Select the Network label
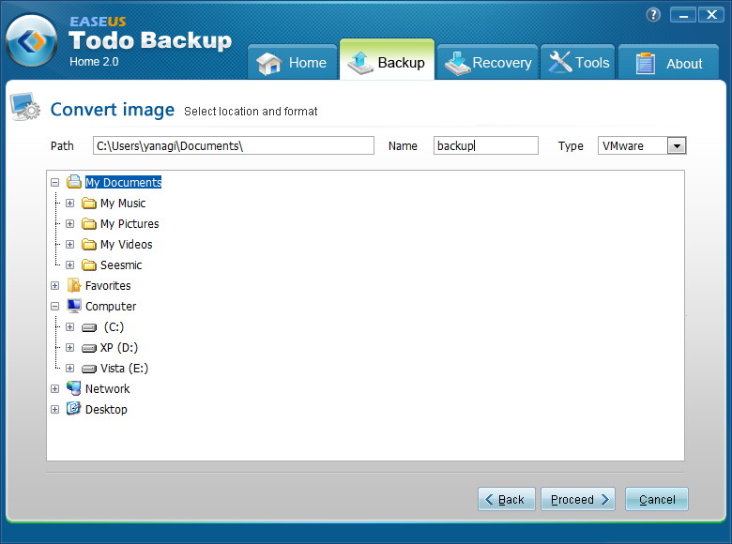Screen dimensions: 732x544 pos(107,388)
